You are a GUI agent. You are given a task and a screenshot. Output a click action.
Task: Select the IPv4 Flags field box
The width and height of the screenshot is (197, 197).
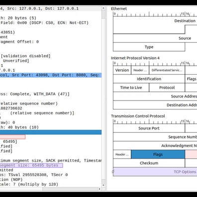pyautogui.click(x=191, y=79)
